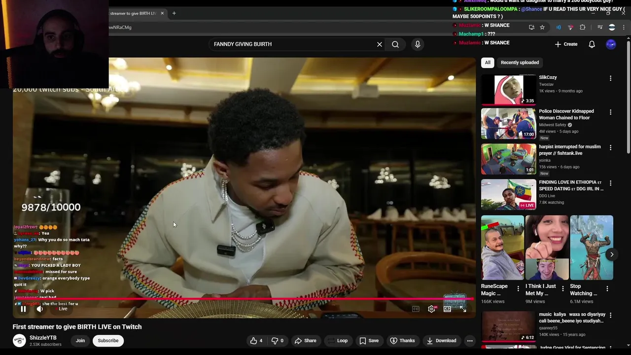Open more actions ellipsis under video

[x=470, y=341]
